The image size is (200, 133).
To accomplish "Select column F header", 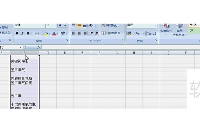I will pyautogui.click(x=99, y=53).
